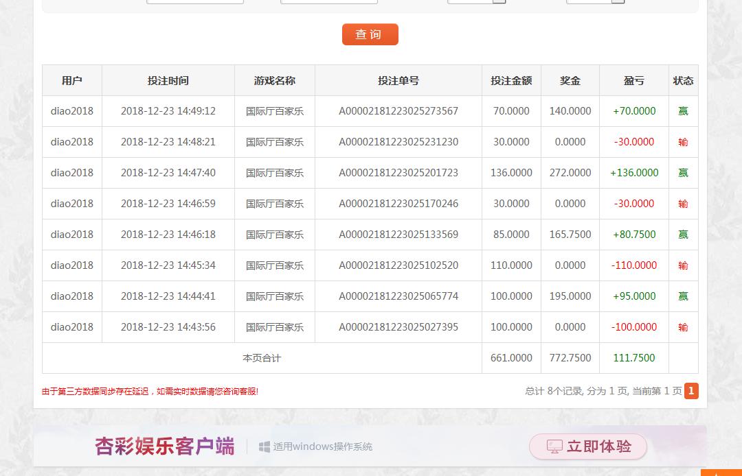Go to page 1 in pagination
This screenshot has width=742, height=476.
tap(691, 391)
